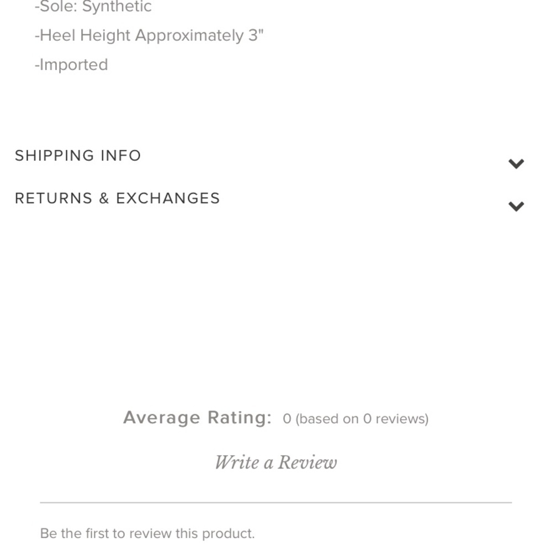This screenshot has height=552, width=552.
Task: Click the word 'Rating:' in the rating label
Action: point(240,418)
